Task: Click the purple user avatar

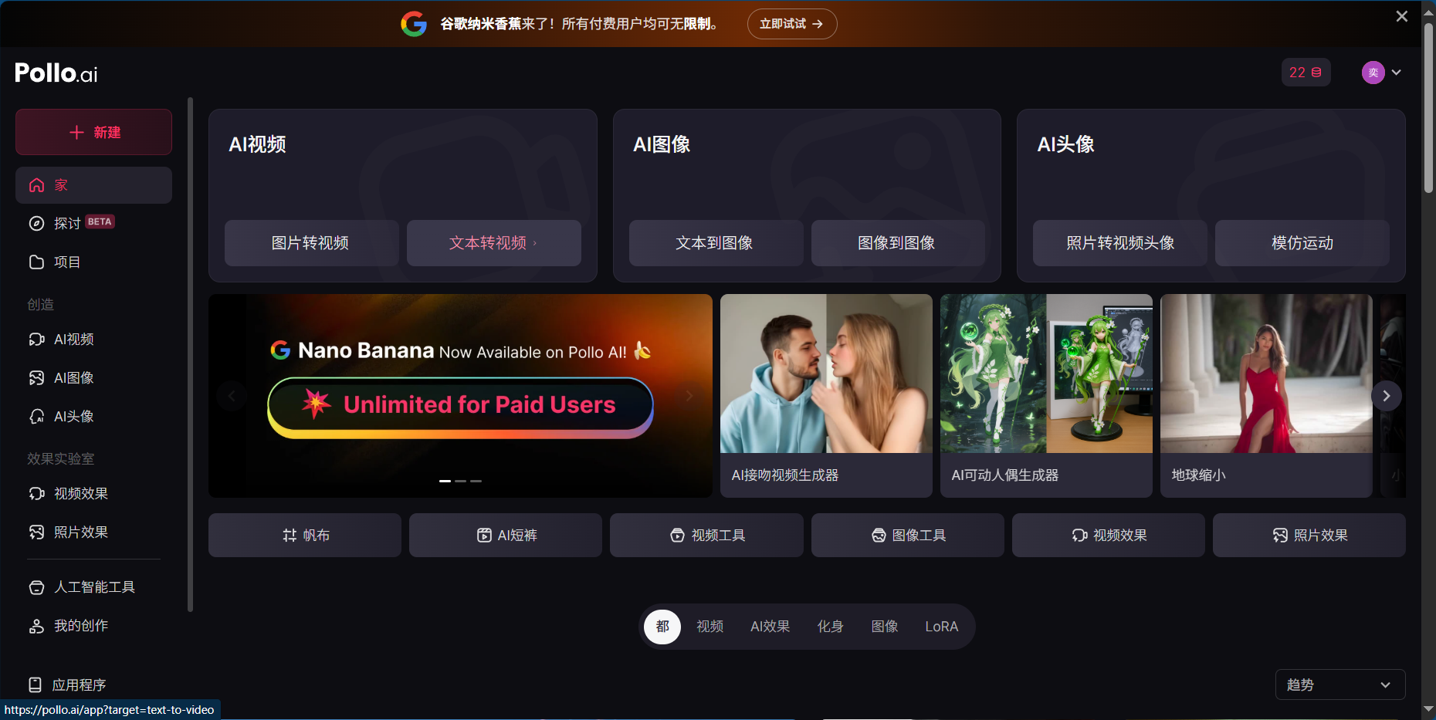Action: (1373, 73)
